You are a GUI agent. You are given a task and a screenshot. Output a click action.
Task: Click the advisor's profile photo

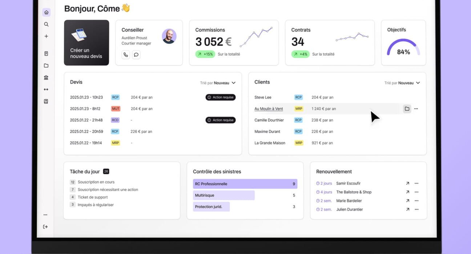(169, 36)
